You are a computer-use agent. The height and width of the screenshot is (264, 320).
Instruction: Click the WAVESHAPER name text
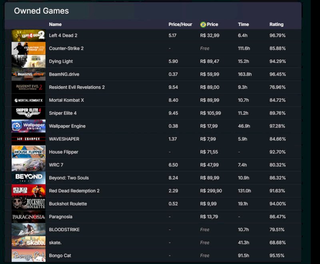point(64,139)
